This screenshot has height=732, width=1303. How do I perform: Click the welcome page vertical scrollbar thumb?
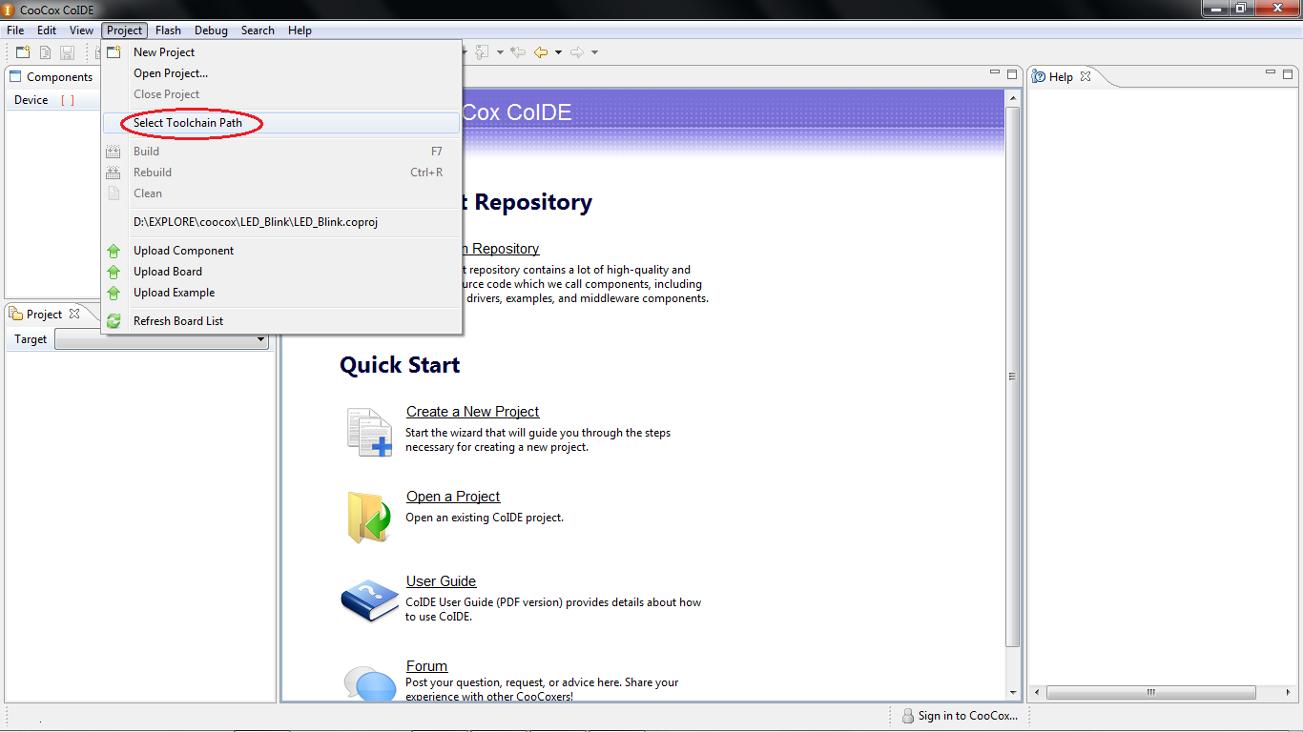pos(1012,376)
